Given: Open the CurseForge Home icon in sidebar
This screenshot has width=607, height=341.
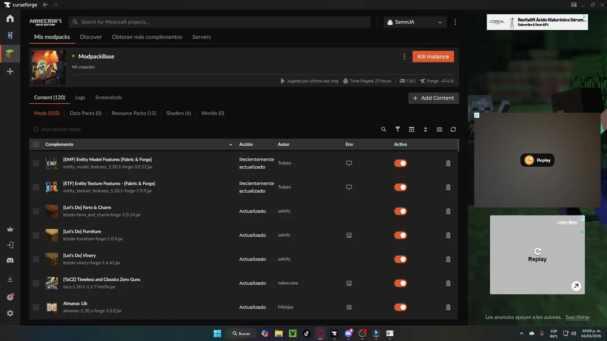Looking at the screenshot, I should tap(10, 19).
